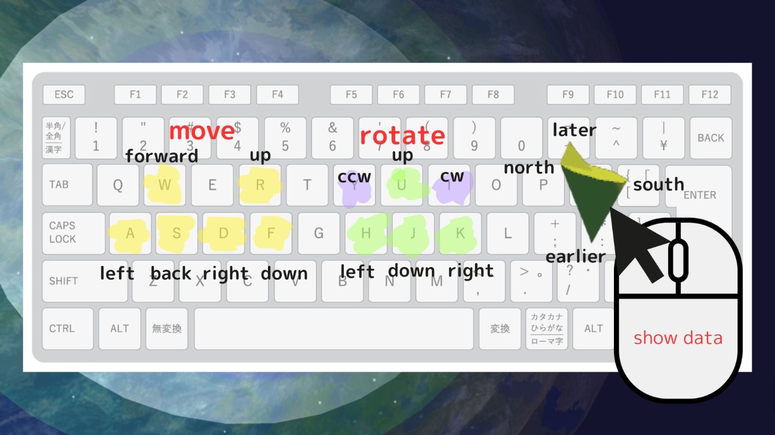Click the black cursor arrow on mouse
The width and height of the screenshot is (775, 435).
coord(640,244)
